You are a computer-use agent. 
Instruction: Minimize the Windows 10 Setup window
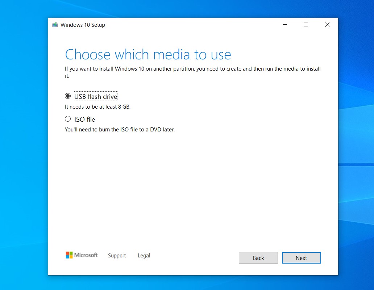[x=284, y=25]
